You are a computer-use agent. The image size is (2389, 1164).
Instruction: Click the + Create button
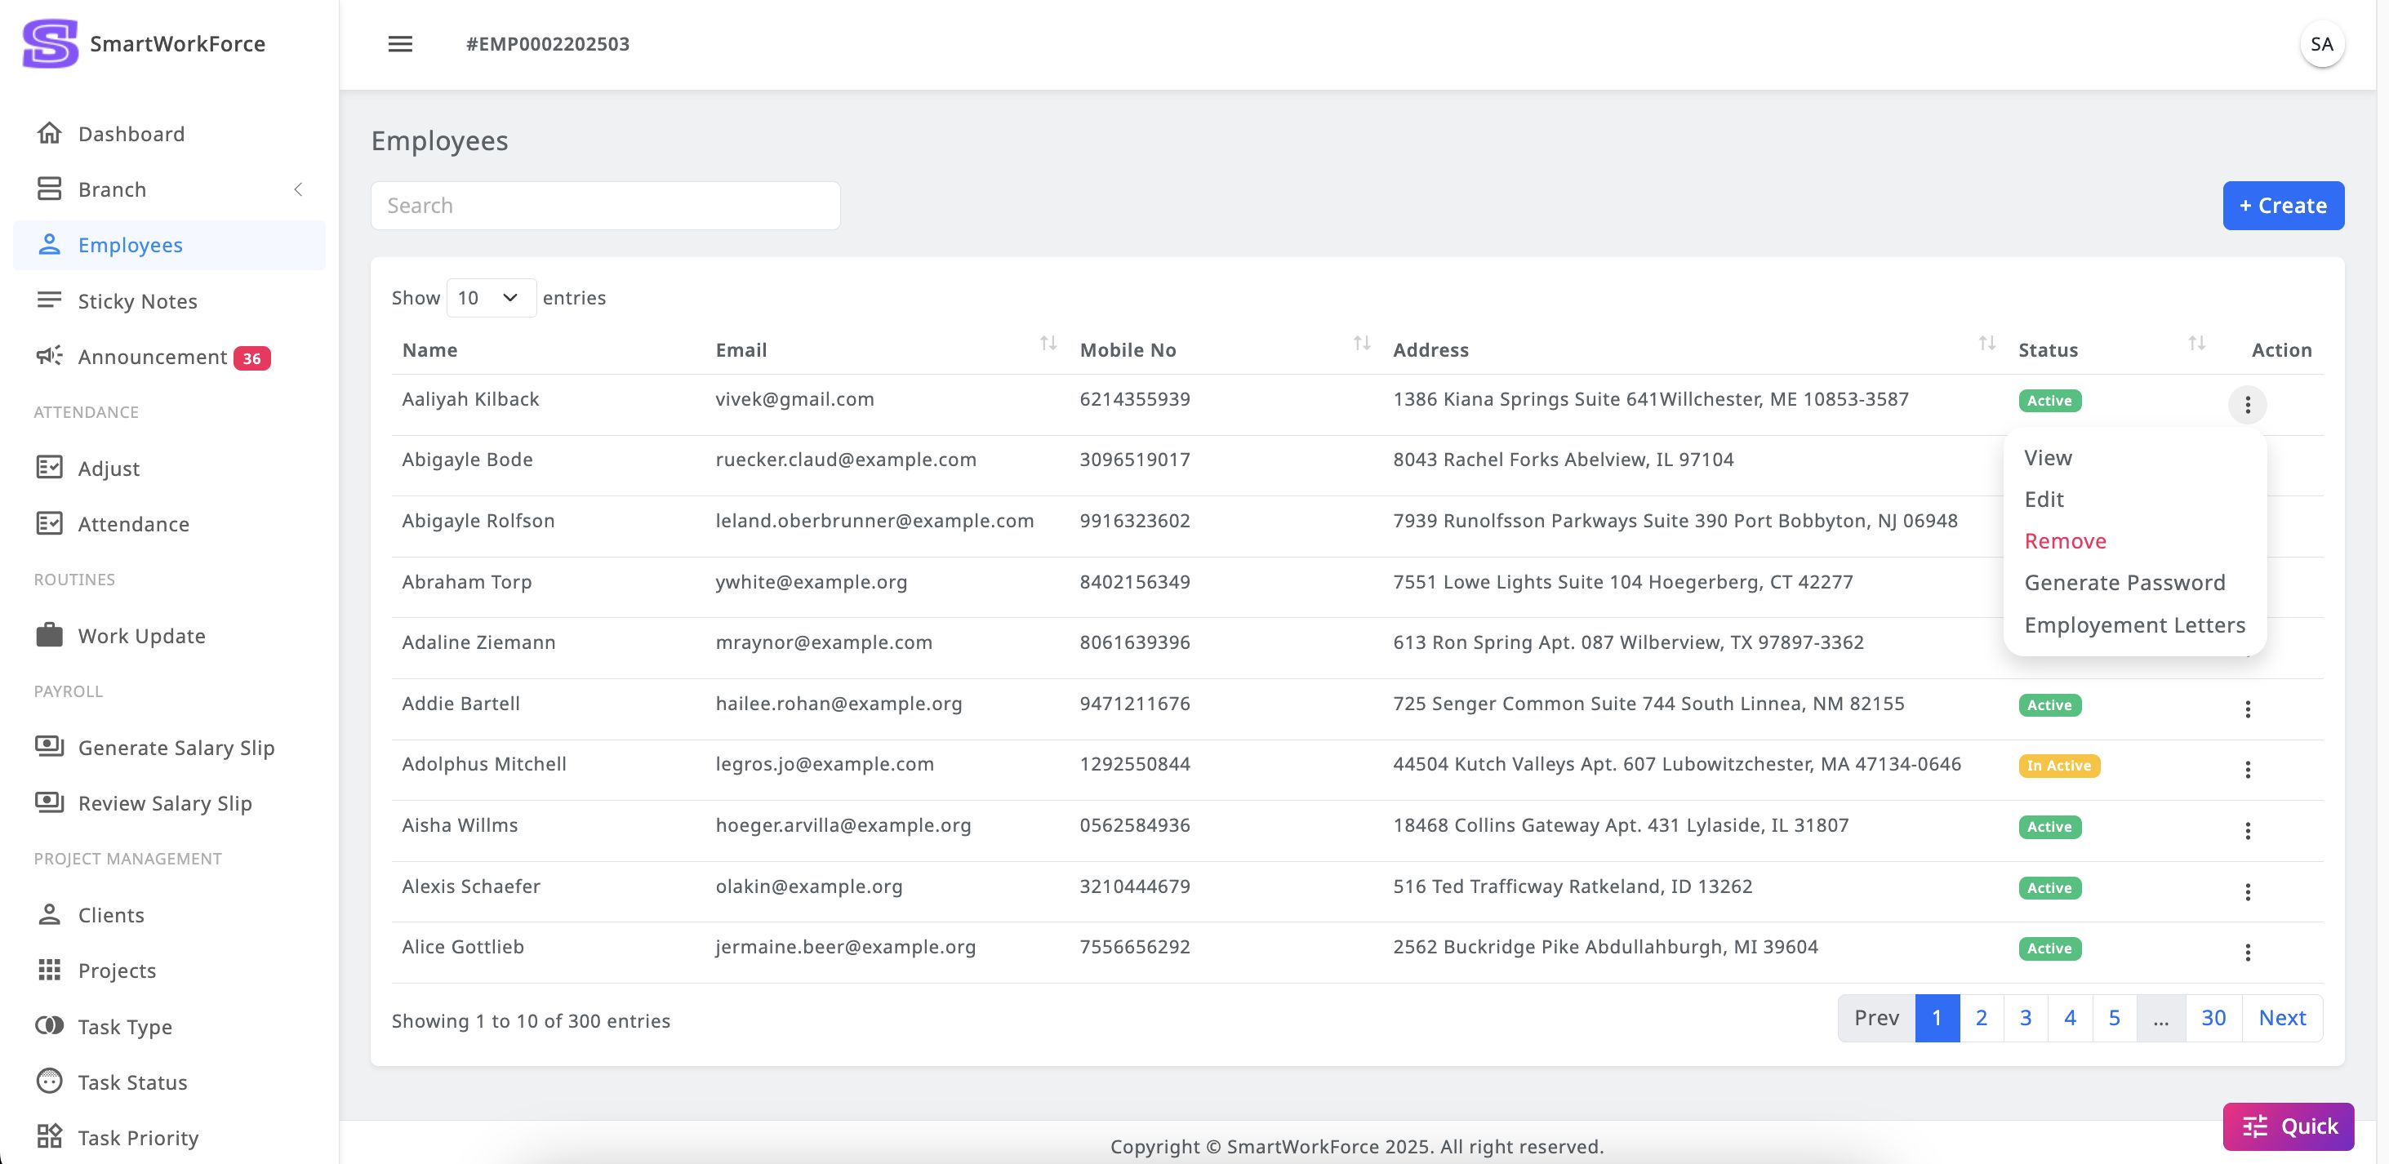click(2282, 206)
